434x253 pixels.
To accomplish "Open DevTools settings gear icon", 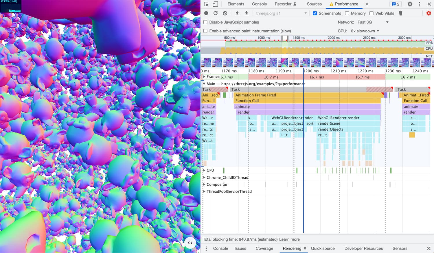I will [410, 4].
